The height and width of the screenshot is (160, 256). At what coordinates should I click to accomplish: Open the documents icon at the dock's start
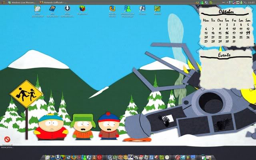47,157
